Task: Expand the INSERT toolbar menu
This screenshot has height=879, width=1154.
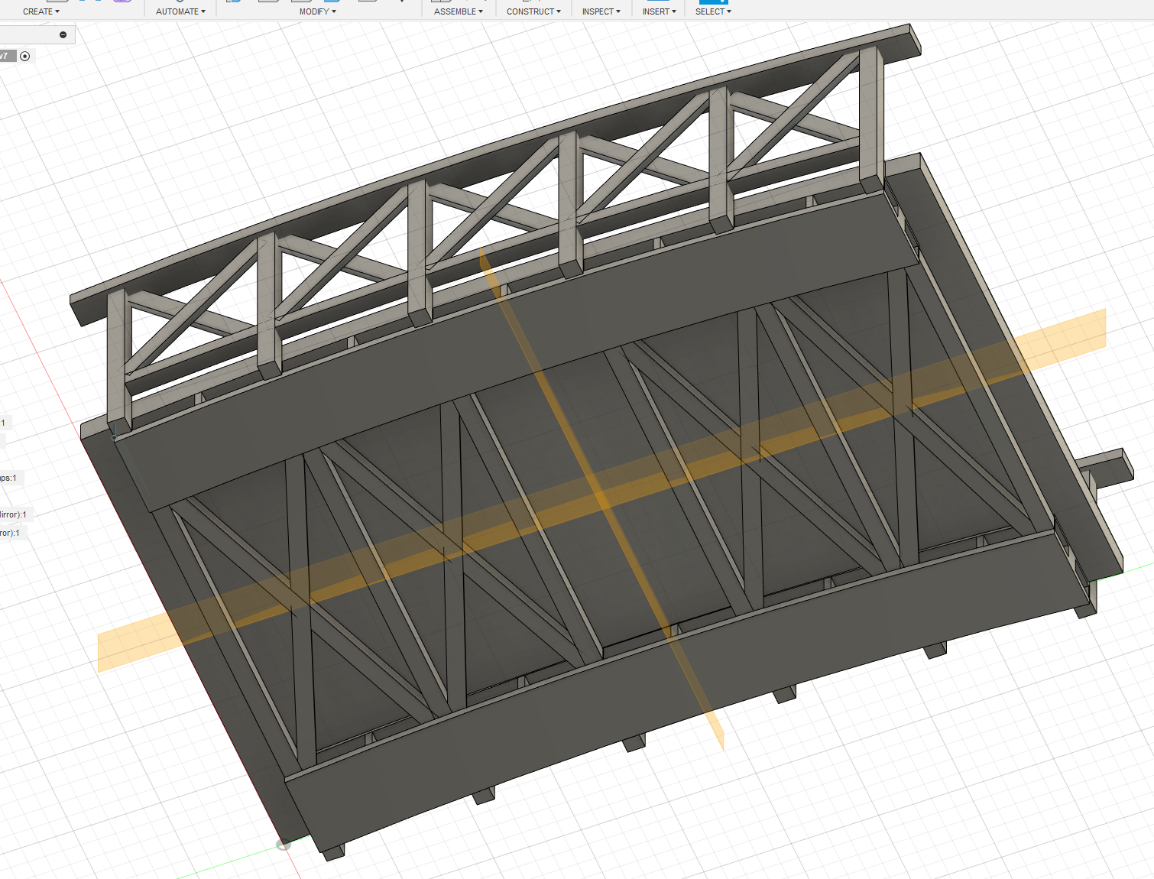Action: [x=660, y=11]
